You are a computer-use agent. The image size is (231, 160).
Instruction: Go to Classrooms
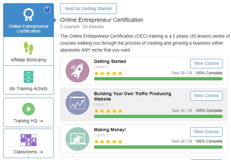pyautogui.click(x=29, y=143)
